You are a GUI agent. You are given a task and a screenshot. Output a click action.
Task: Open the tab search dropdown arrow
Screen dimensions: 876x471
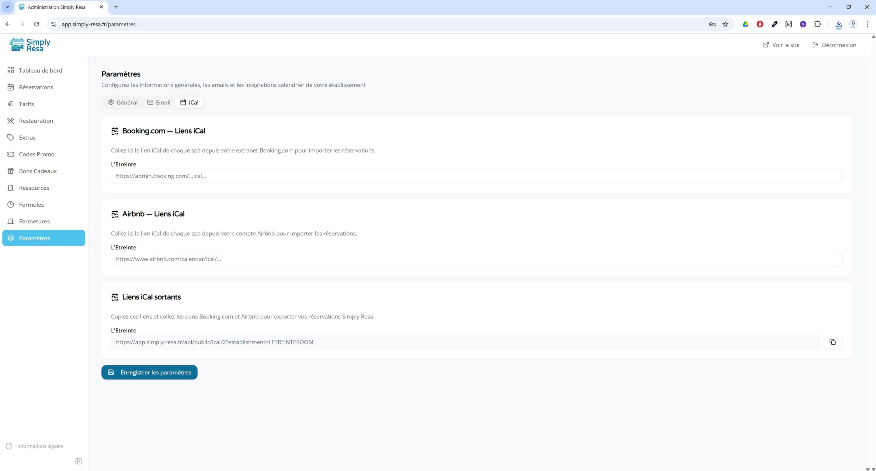[x=7, y=7]
